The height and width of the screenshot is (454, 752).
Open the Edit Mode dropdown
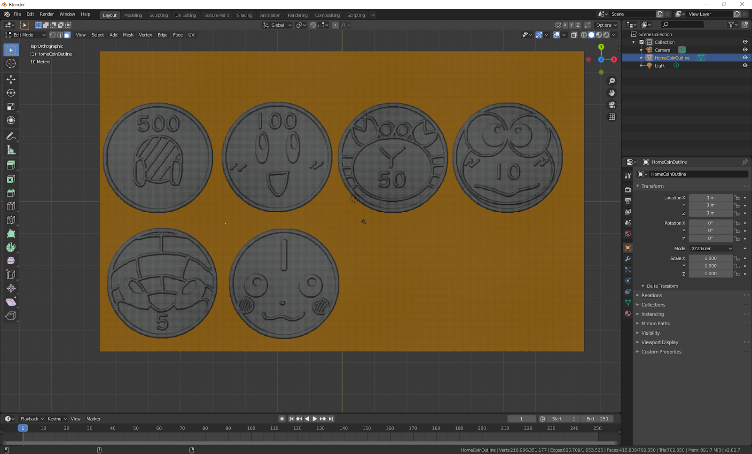25,35
